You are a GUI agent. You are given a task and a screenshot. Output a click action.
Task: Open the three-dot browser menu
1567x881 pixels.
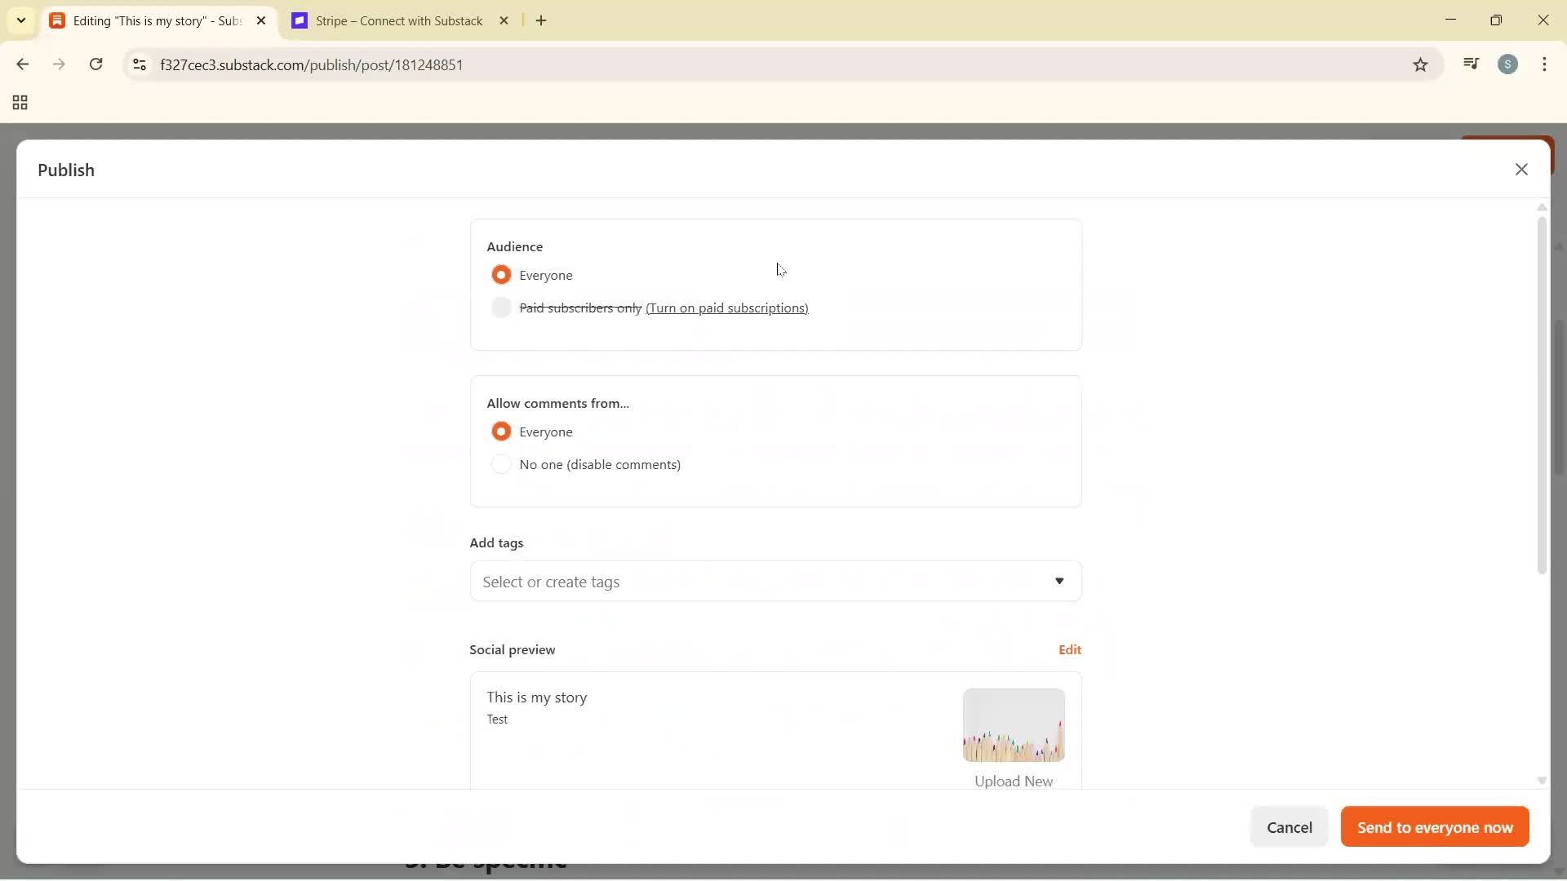coord(1545,64)
